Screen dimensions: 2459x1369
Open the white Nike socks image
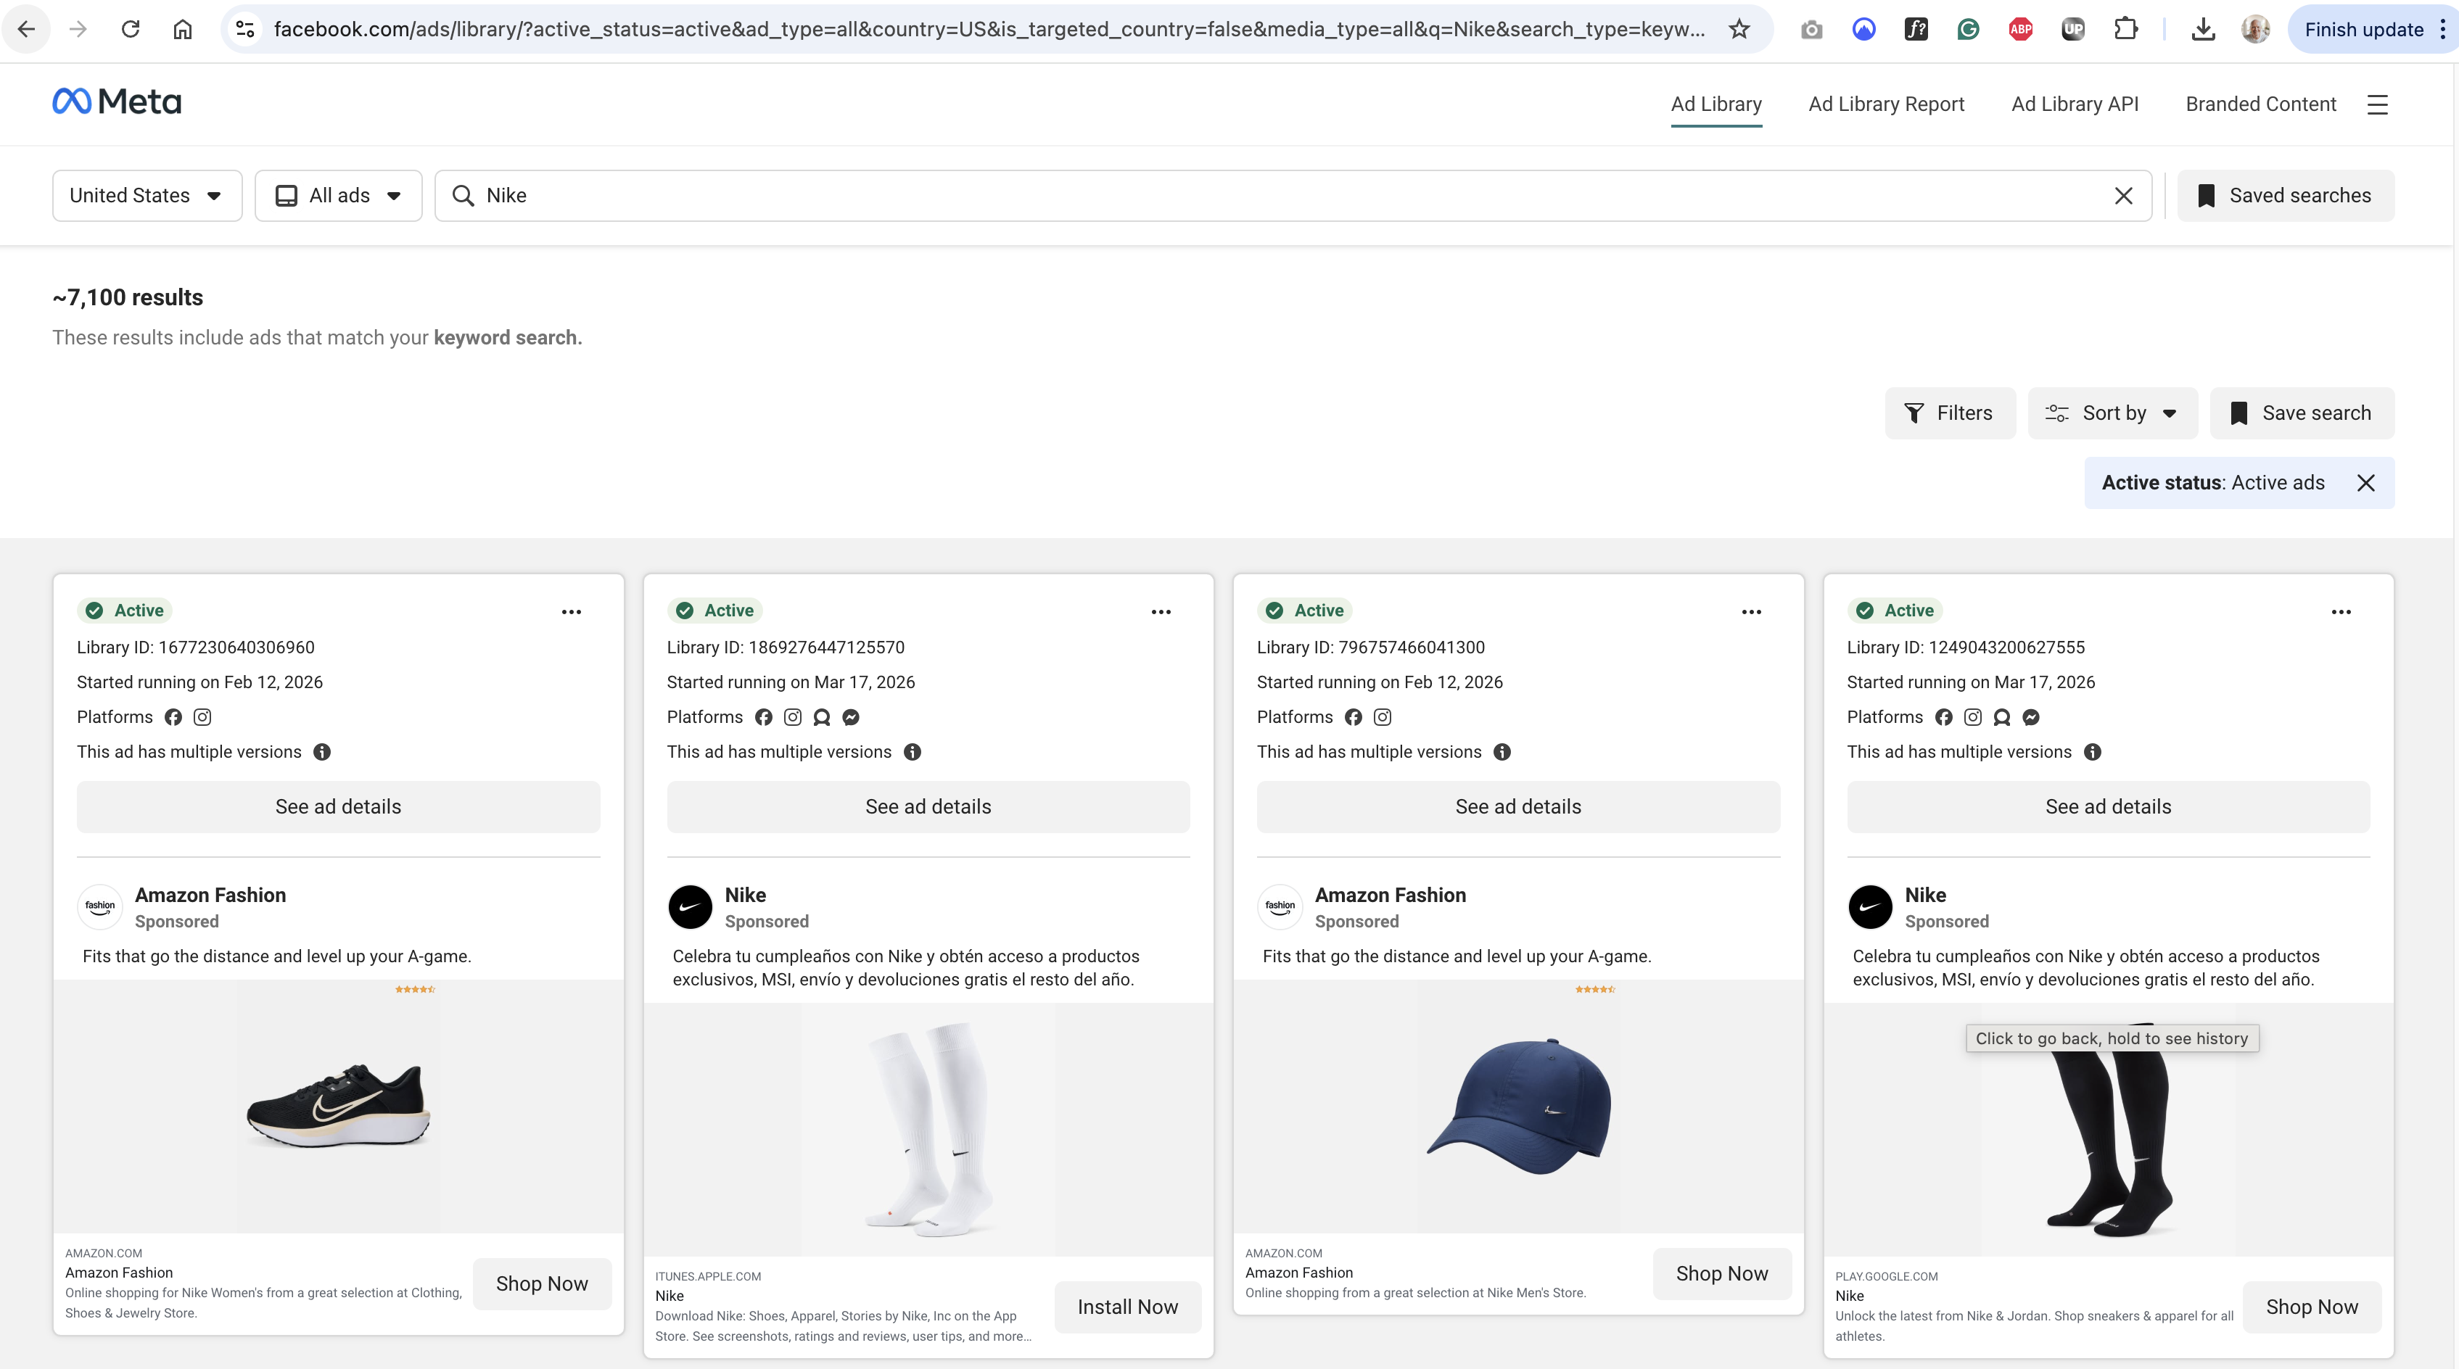pyautogui.click(x=928, y=1130)
